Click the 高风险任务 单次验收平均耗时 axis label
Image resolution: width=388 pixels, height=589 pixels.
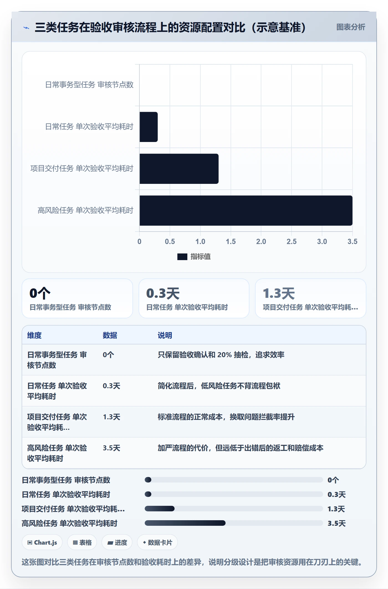click(x=85, y=210)
